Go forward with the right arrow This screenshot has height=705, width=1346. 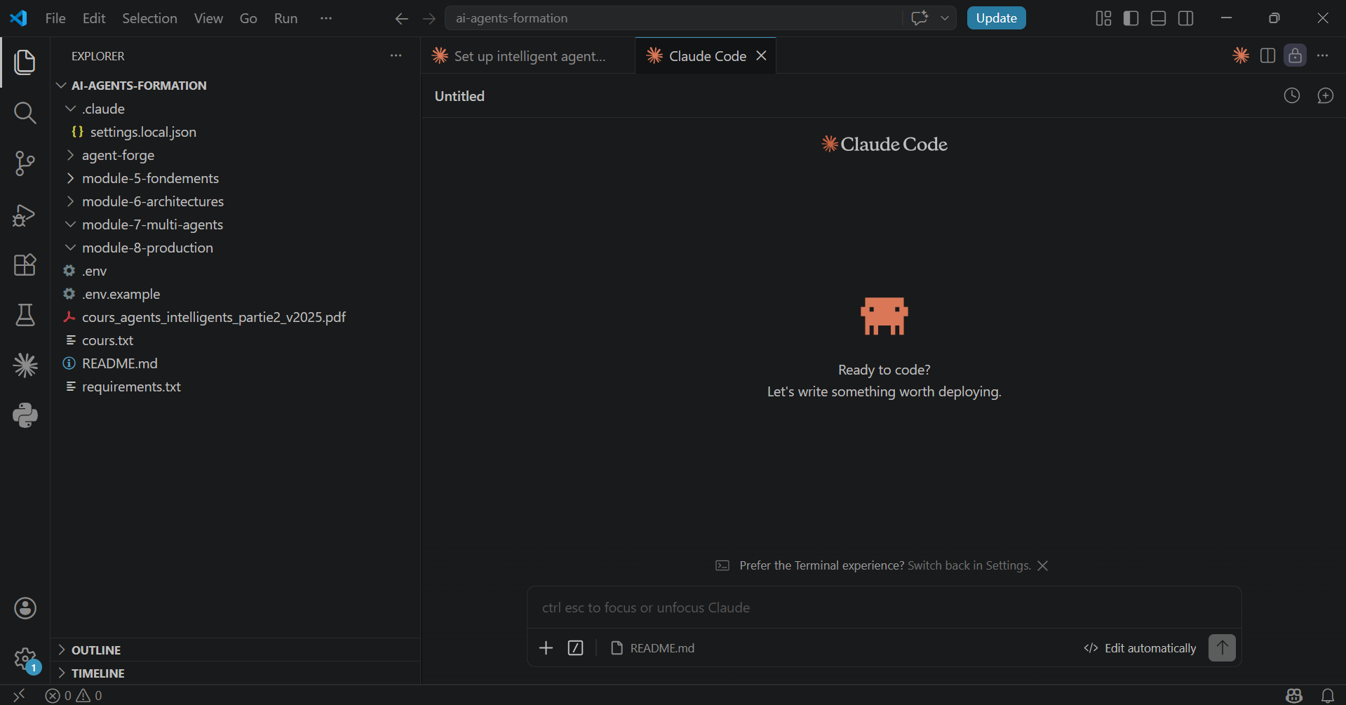tap(429, 19)
